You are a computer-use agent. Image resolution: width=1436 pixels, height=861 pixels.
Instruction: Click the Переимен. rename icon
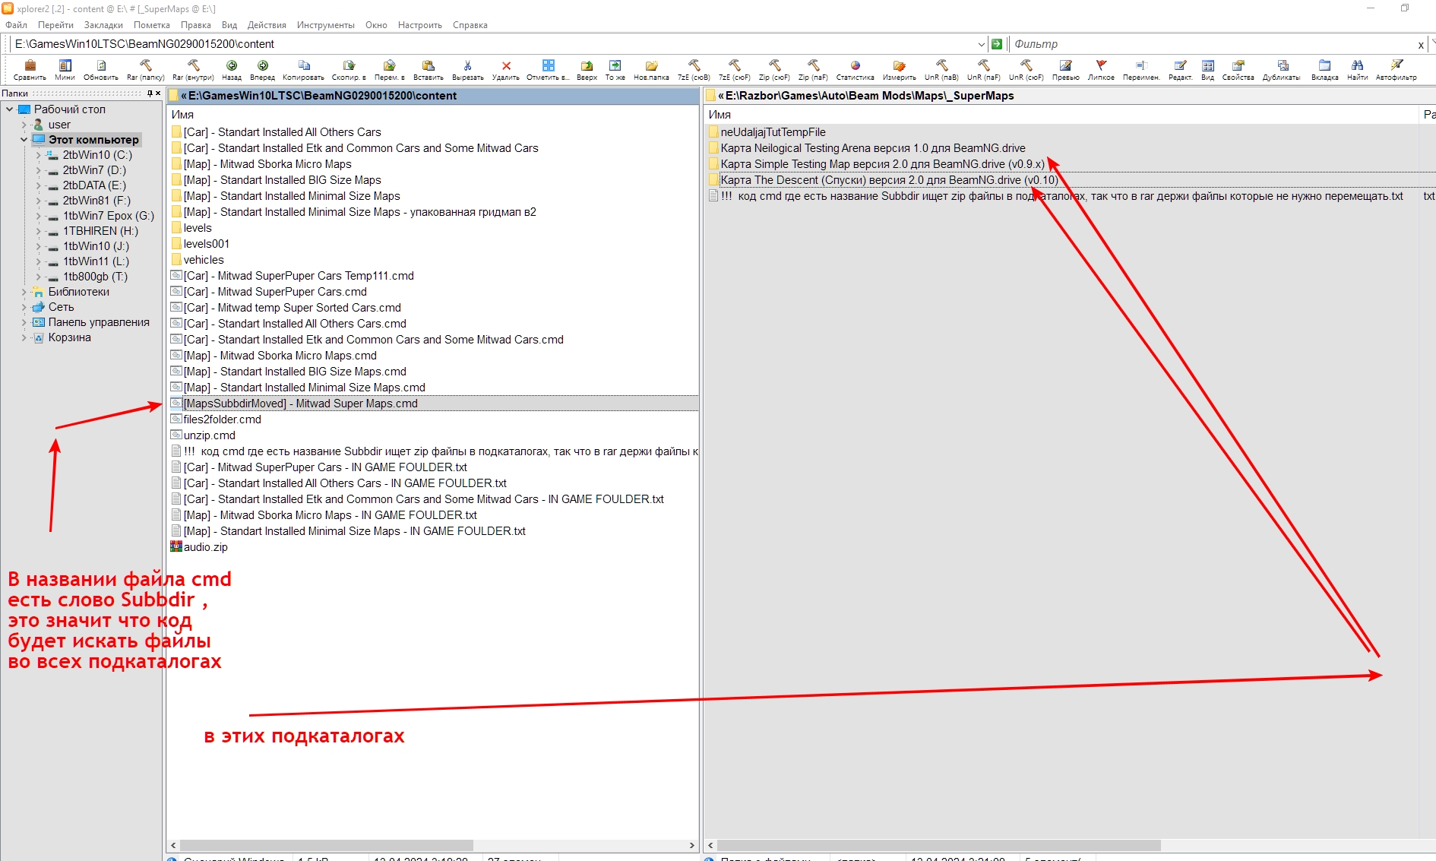[1141, 69]
